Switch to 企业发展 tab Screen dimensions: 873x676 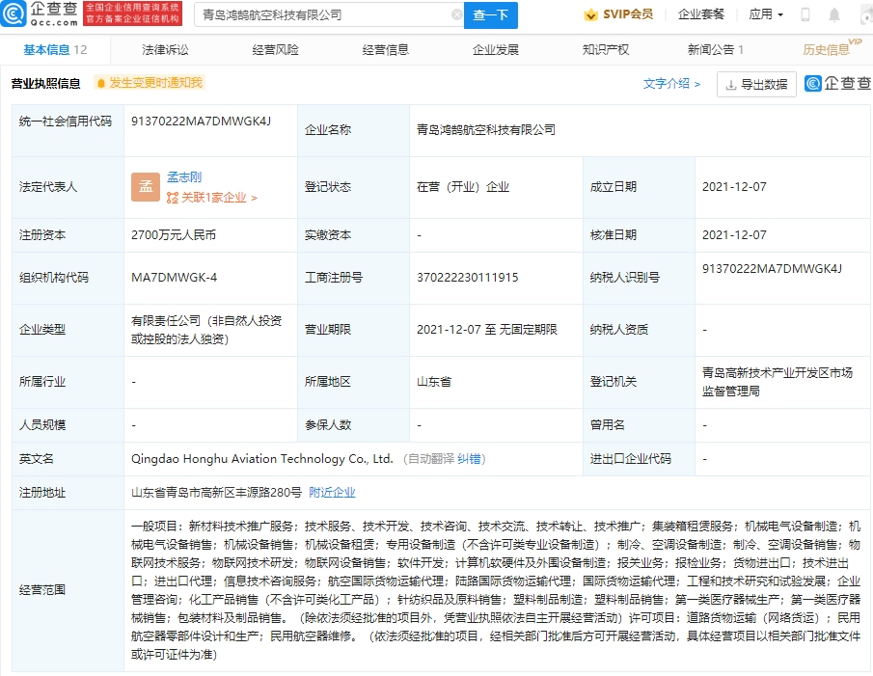(x=496, y=50)
